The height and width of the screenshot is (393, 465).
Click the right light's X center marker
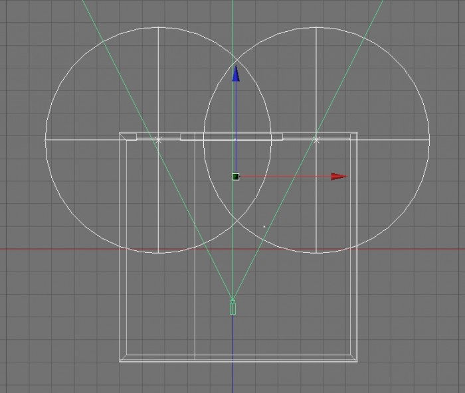316,140
